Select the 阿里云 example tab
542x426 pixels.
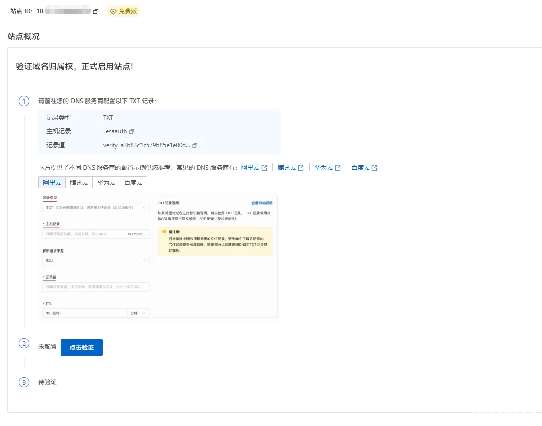click(x=52, y=182)
